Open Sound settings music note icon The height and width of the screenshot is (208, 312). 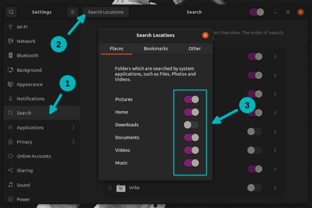[x=10, y=185]
